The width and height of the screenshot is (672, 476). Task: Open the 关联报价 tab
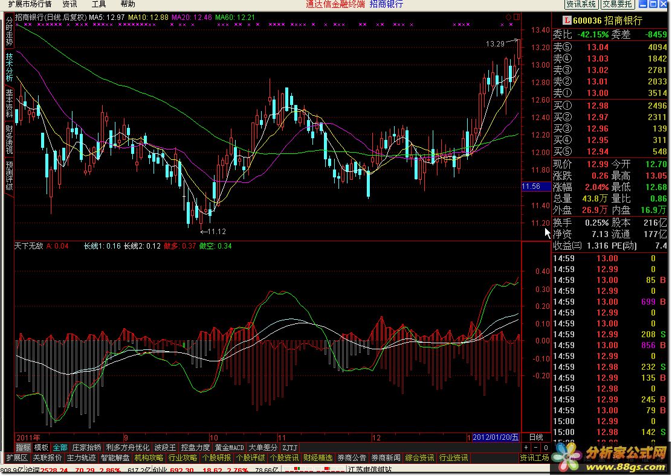47,458
